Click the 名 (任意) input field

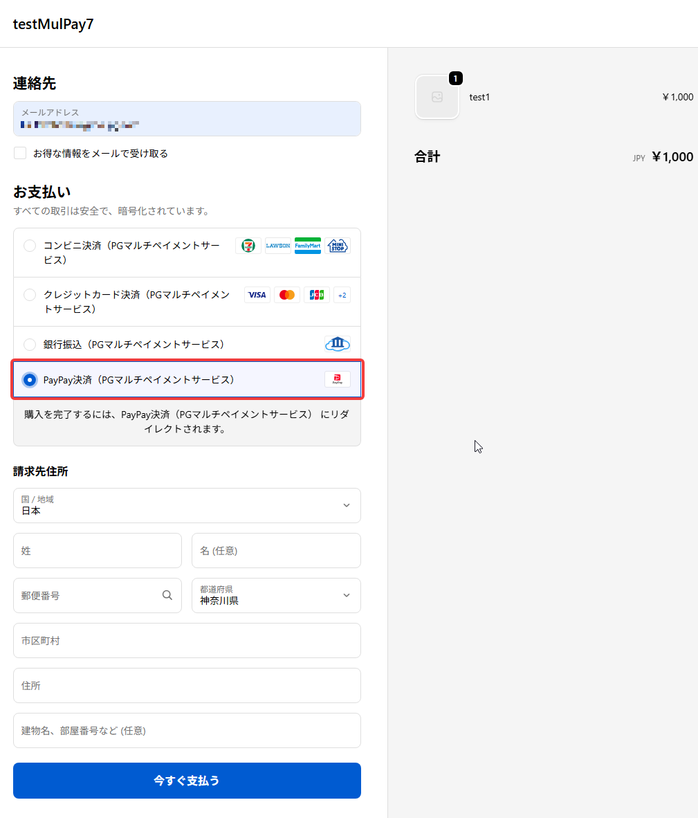[x=276, y=550]
